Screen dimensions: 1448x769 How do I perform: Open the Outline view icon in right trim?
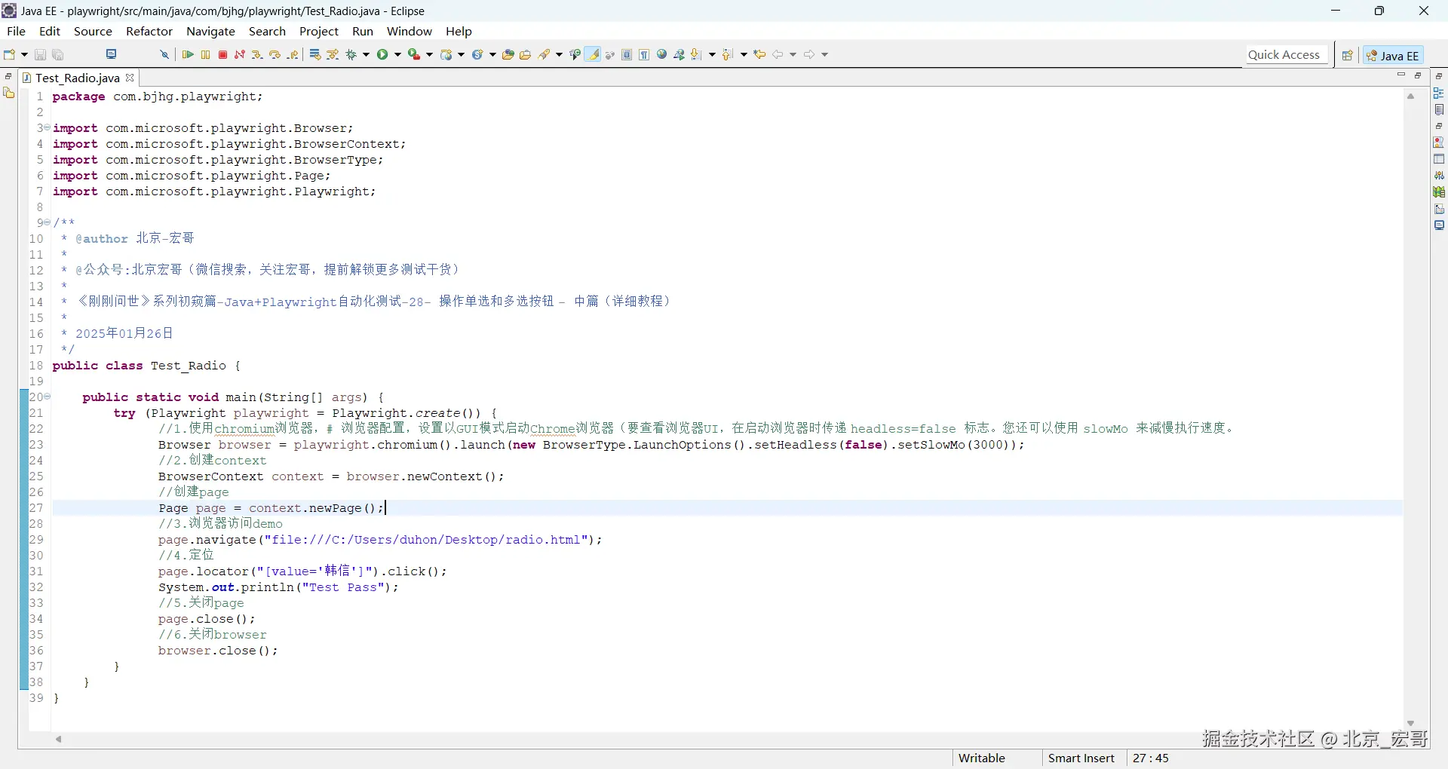point(1439,93)
